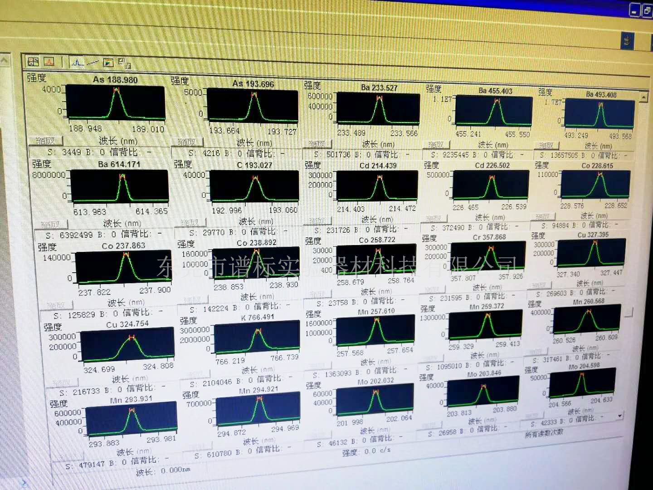The height and width of the screenshot is (490, 653).
Task: Select the blue spectrum peak toolbar icon
Action: click(x=78, y=62)
